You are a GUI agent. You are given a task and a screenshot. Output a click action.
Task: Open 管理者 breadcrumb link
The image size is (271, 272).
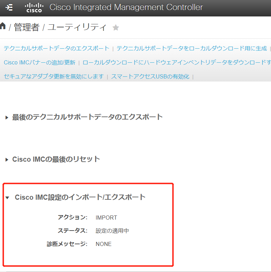point(26,27)
